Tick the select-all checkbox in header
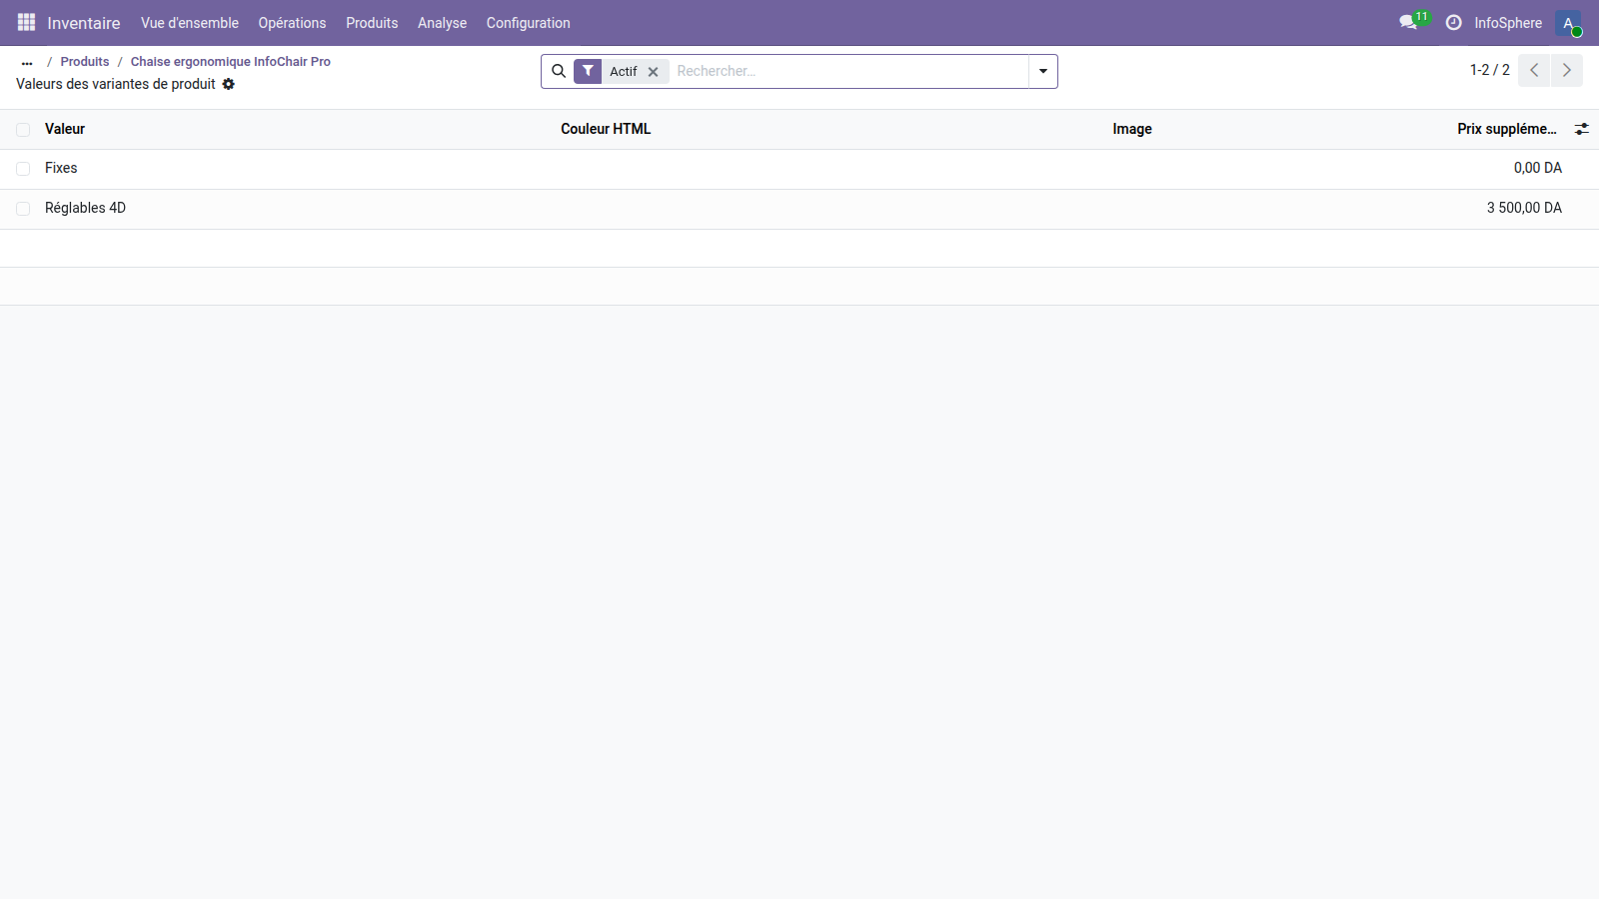 pos(23,130)
